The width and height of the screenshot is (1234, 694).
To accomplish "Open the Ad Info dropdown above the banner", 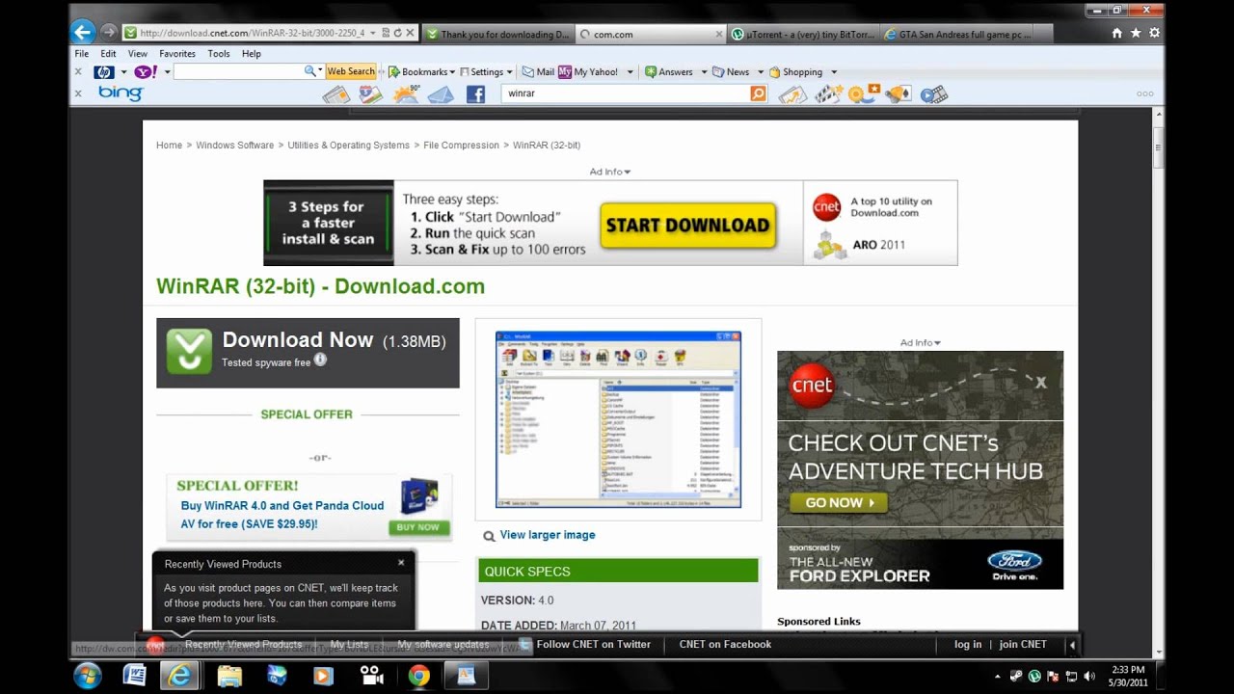I will coord(610,172).
